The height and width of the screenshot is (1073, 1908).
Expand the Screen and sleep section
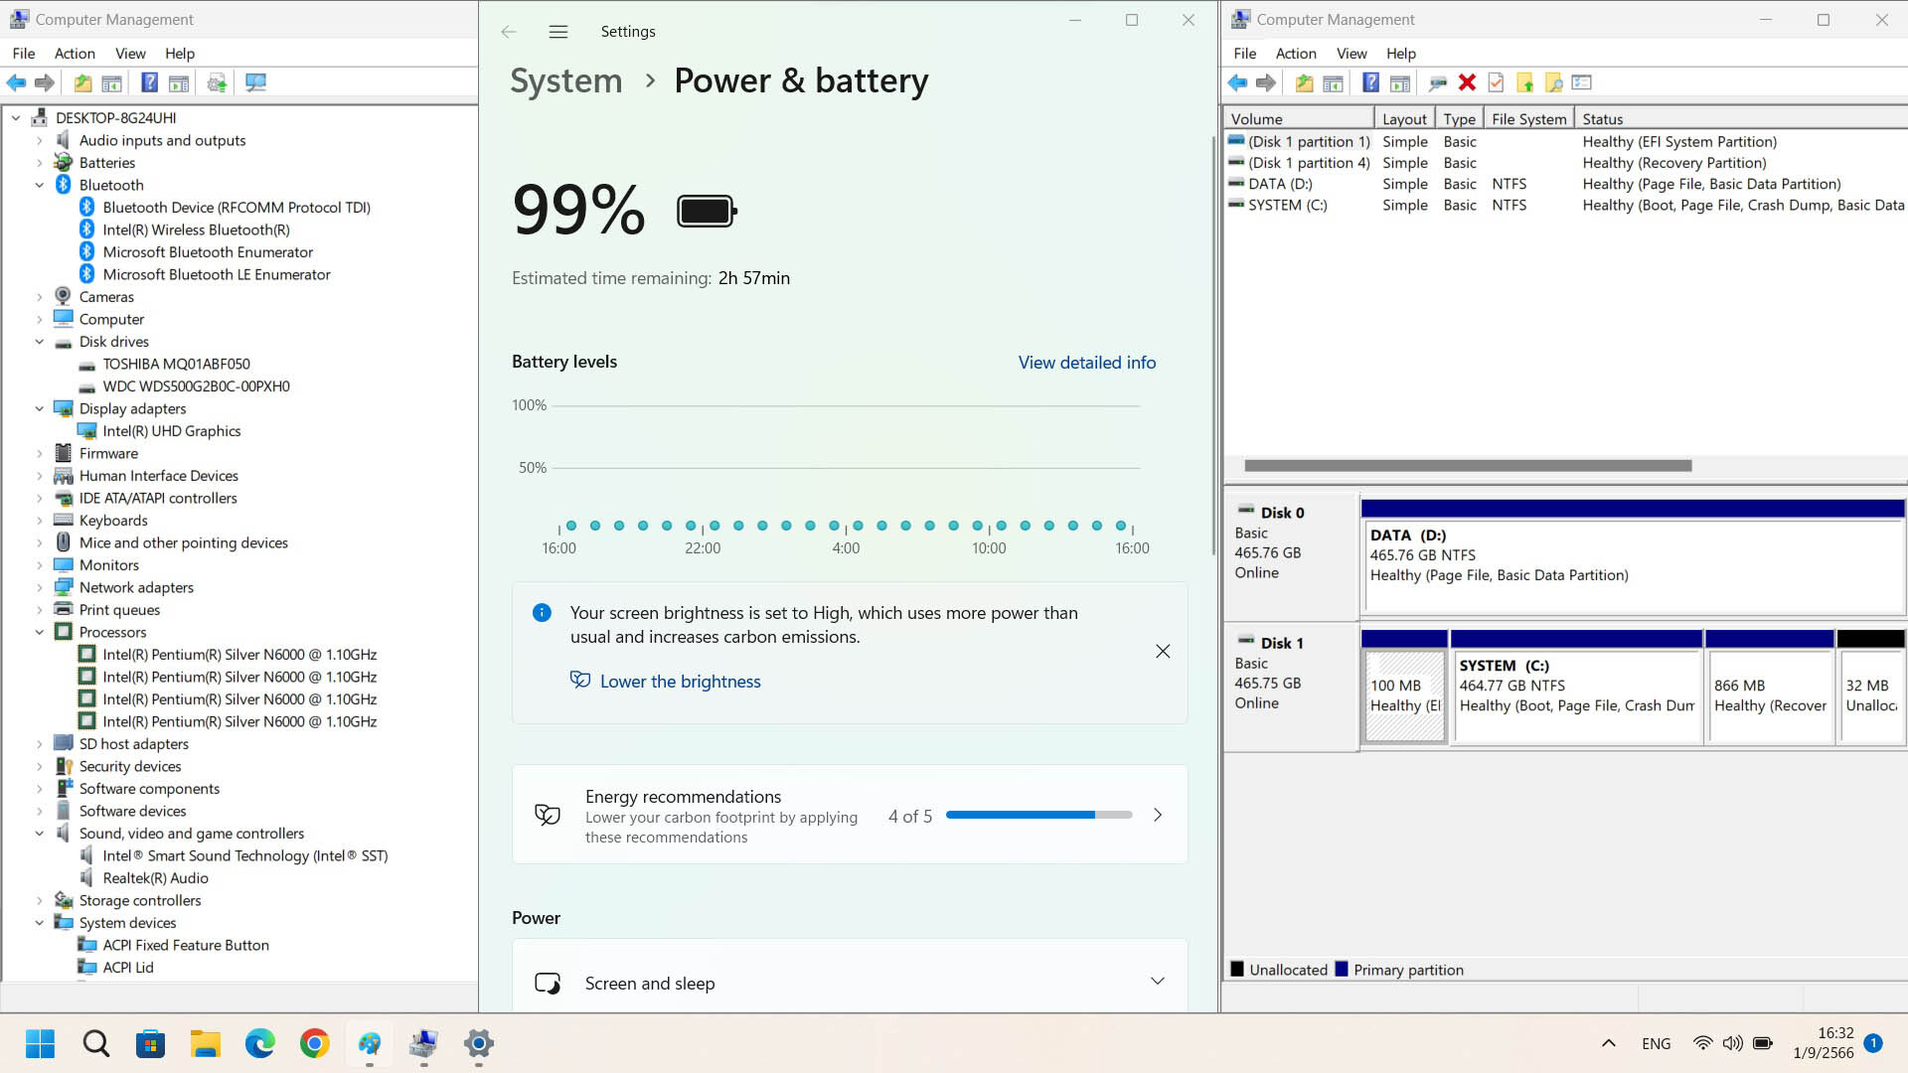point(1157,982)
